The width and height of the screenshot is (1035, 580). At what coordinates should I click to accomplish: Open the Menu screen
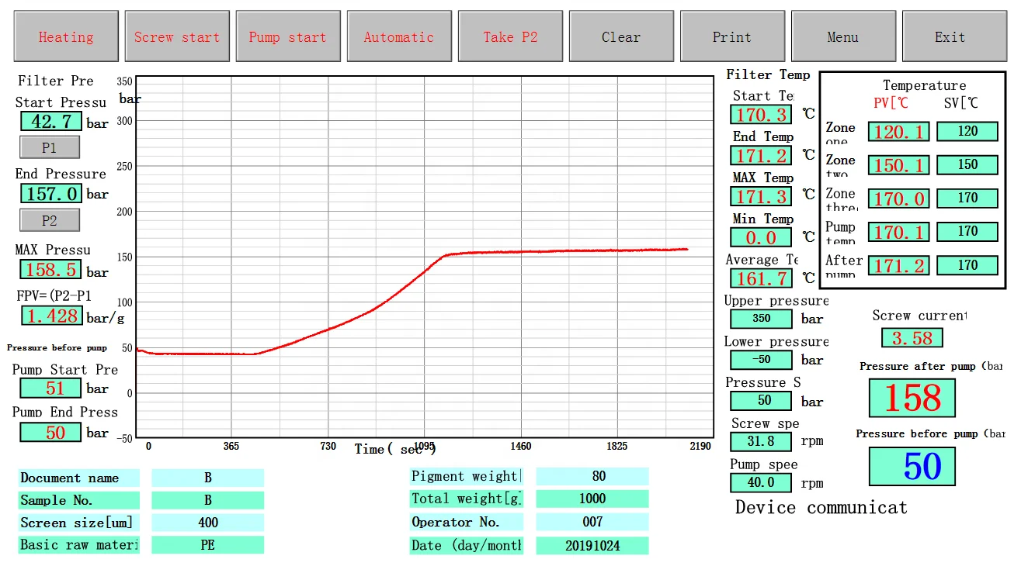pos(843,36)
